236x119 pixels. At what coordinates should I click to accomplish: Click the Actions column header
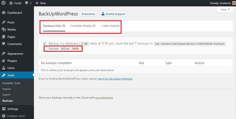pyautogui.click(x=200, y=63)
